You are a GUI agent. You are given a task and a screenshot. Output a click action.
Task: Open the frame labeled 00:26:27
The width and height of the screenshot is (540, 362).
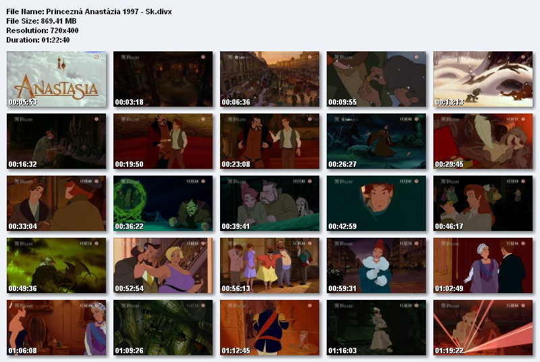376,141
